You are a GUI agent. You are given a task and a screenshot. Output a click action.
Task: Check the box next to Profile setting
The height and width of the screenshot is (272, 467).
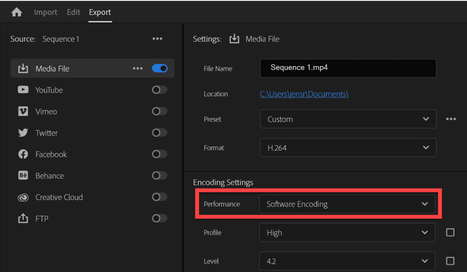[450, 232]
